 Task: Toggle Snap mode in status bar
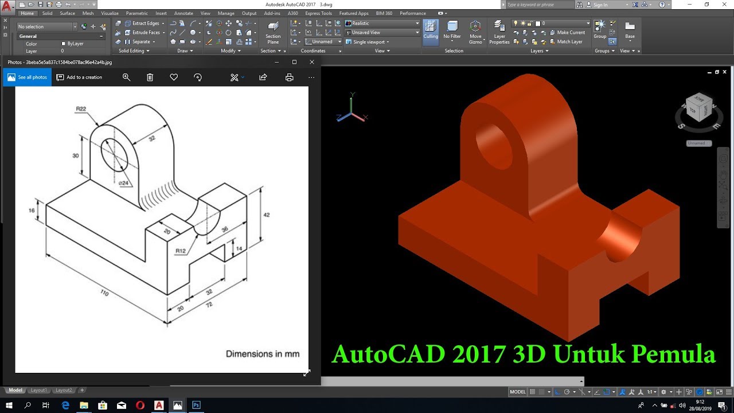(x=541, y=392)
